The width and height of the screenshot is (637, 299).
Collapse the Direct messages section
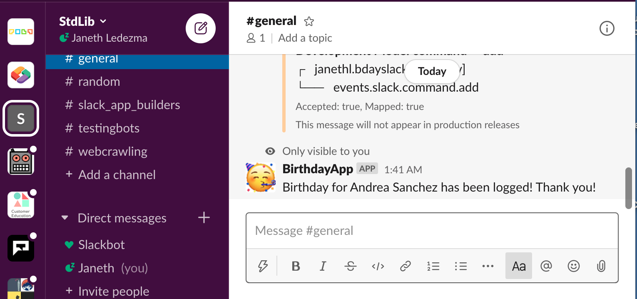(x=65, y=218)
